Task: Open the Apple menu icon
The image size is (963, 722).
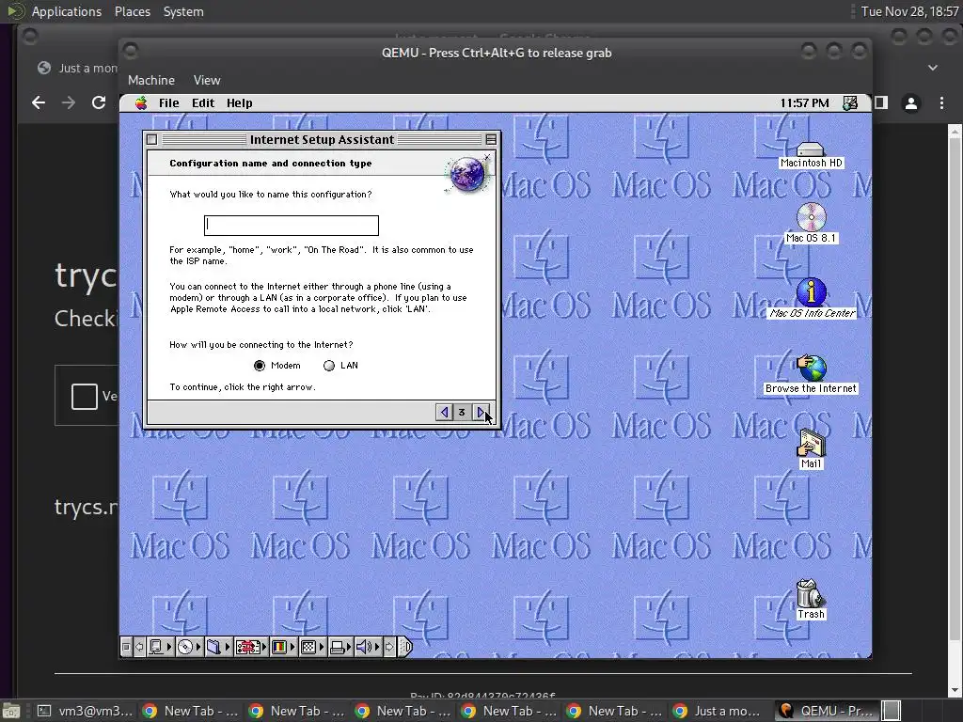Action: [x=141, y=103]
